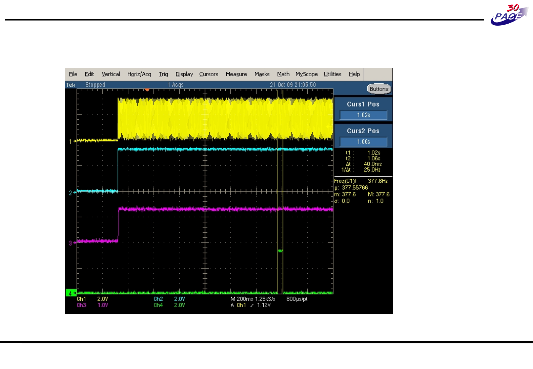
Task: Select the green channel 4 reference marker
Action: [71, 293]
